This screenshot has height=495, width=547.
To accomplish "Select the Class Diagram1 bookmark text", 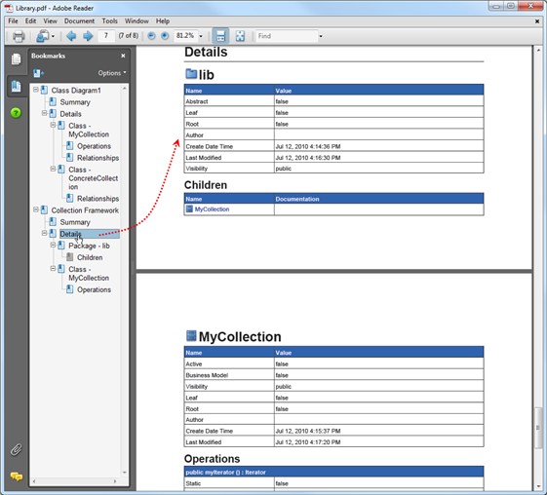I will (x=76, y=91).
